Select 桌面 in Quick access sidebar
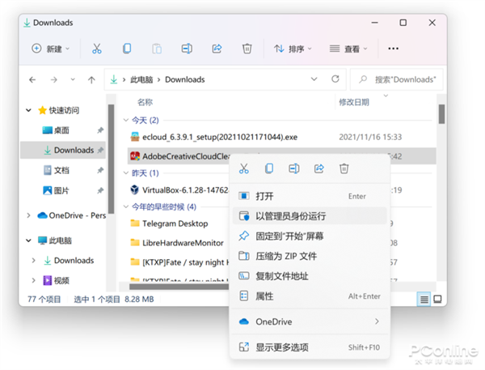Image resolution: width=485 pixels, height=370 pixels. (x=62, y=130)
